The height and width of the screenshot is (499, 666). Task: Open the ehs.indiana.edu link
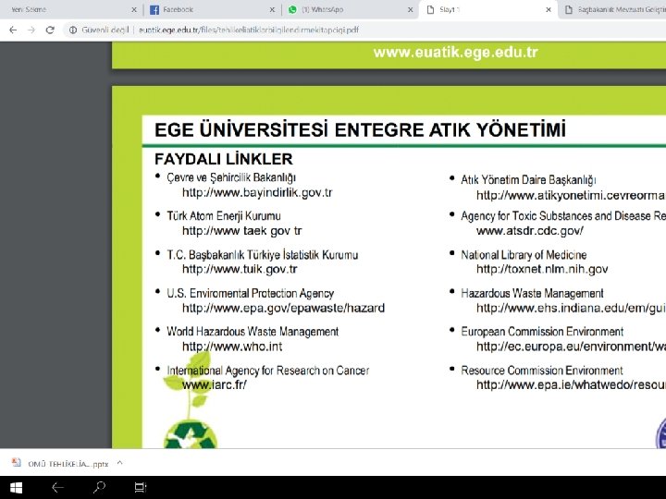click(571, 308)
